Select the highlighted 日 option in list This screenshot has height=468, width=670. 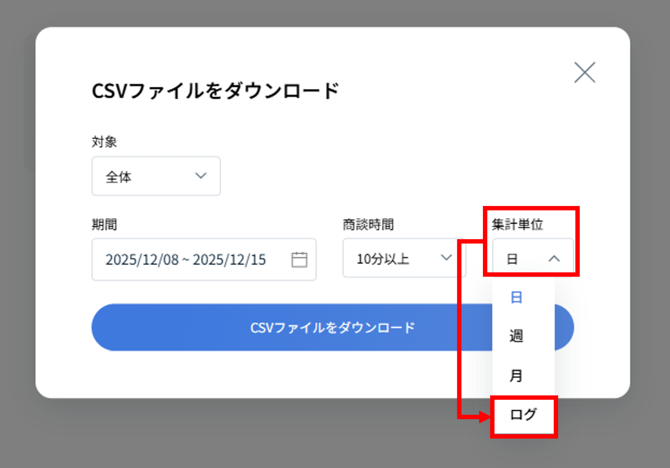[x=516, y=297]
